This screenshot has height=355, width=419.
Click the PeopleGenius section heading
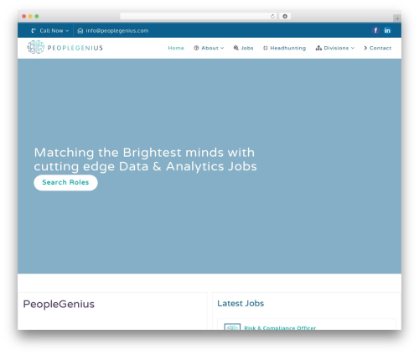[x=59, y=305]
